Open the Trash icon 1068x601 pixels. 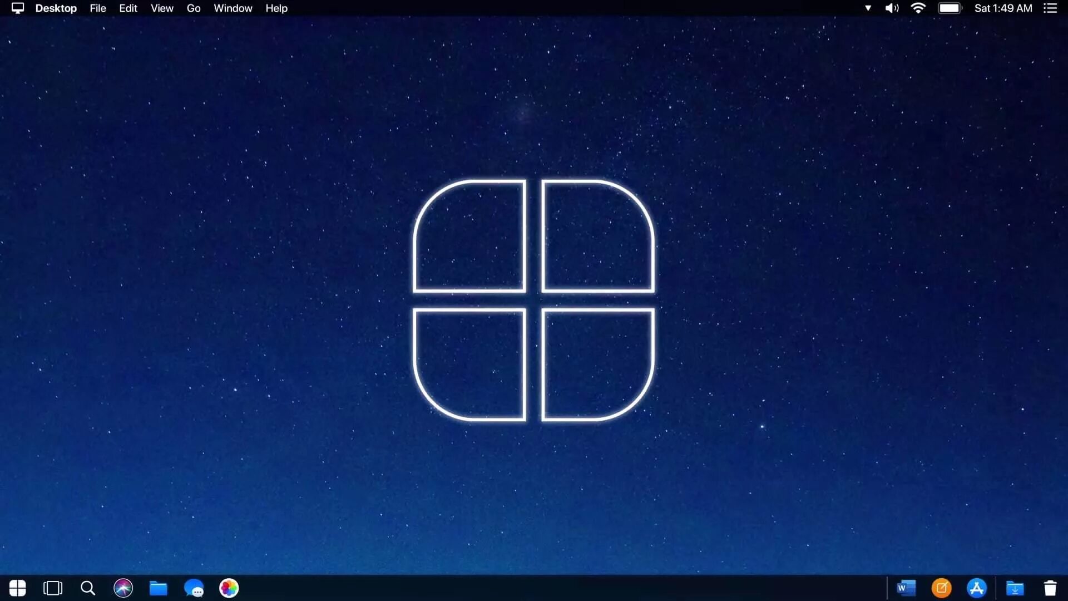click(x=1050, y=588)
